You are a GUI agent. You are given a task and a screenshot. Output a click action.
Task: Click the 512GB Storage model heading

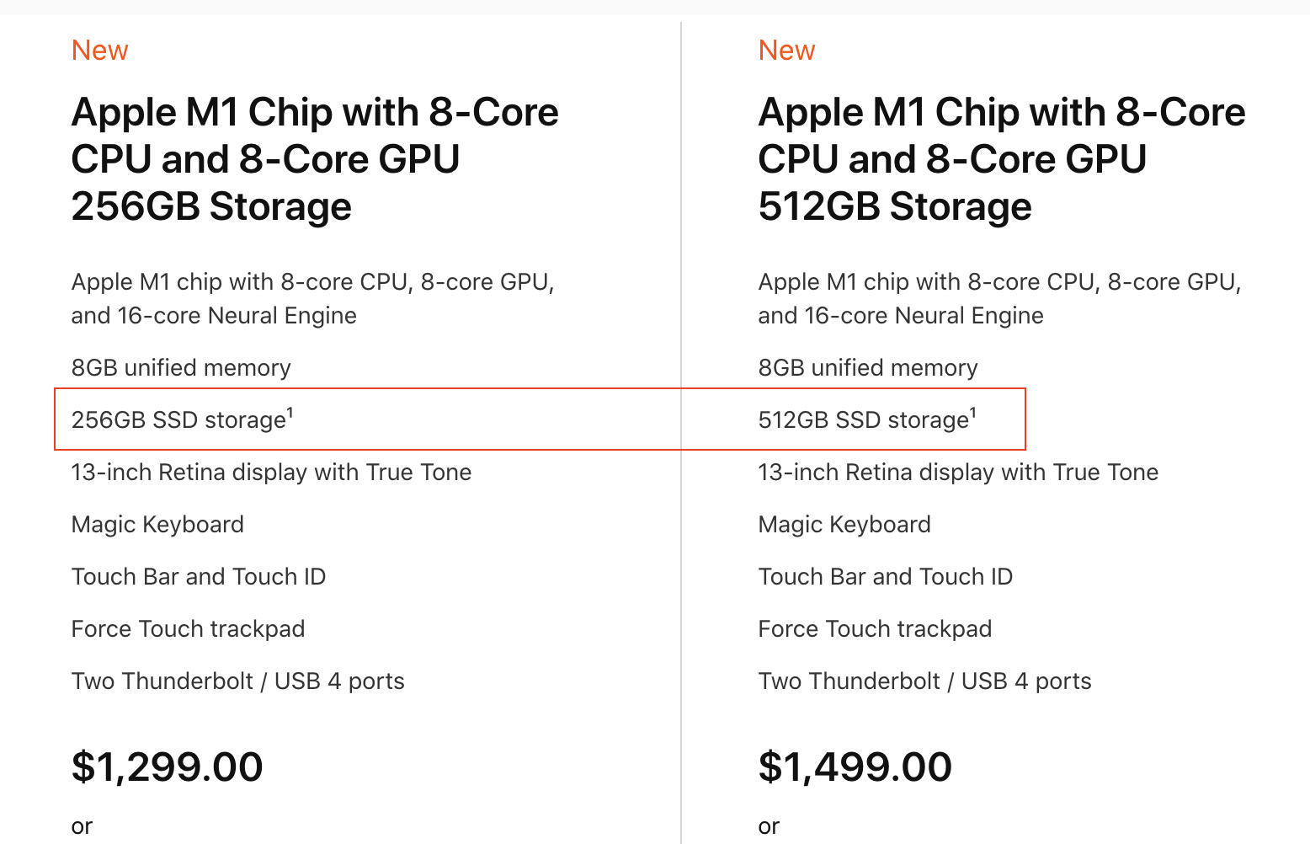tap(1002, 159)
